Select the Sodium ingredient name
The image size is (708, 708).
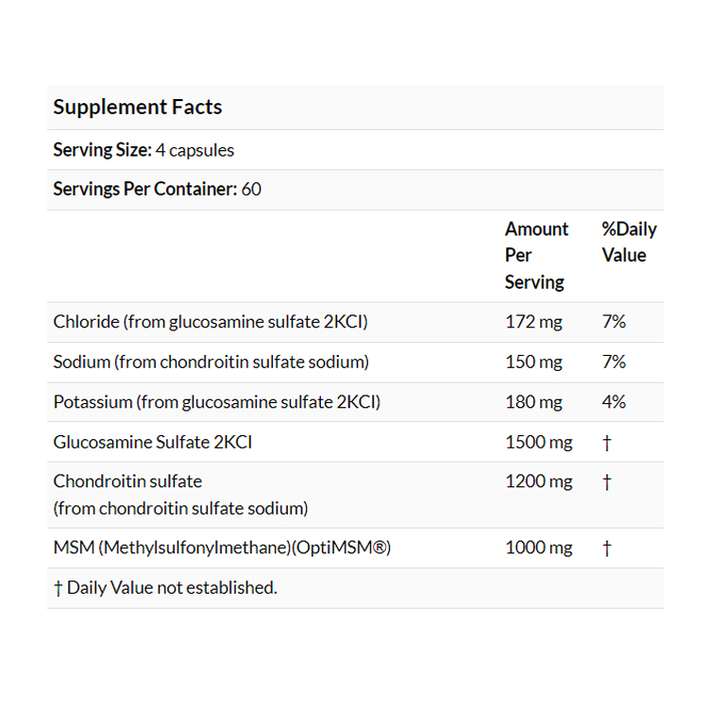point(211,362)
